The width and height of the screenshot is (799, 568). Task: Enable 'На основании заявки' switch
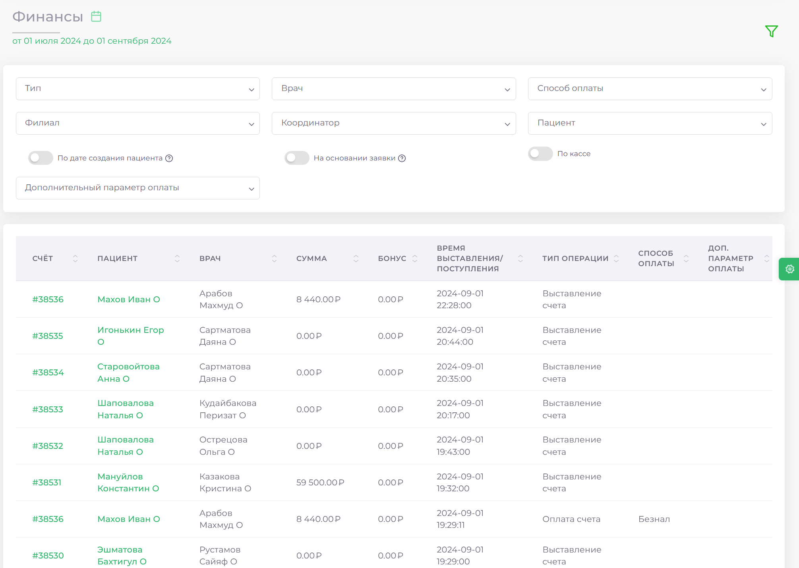tap(297, 158)
